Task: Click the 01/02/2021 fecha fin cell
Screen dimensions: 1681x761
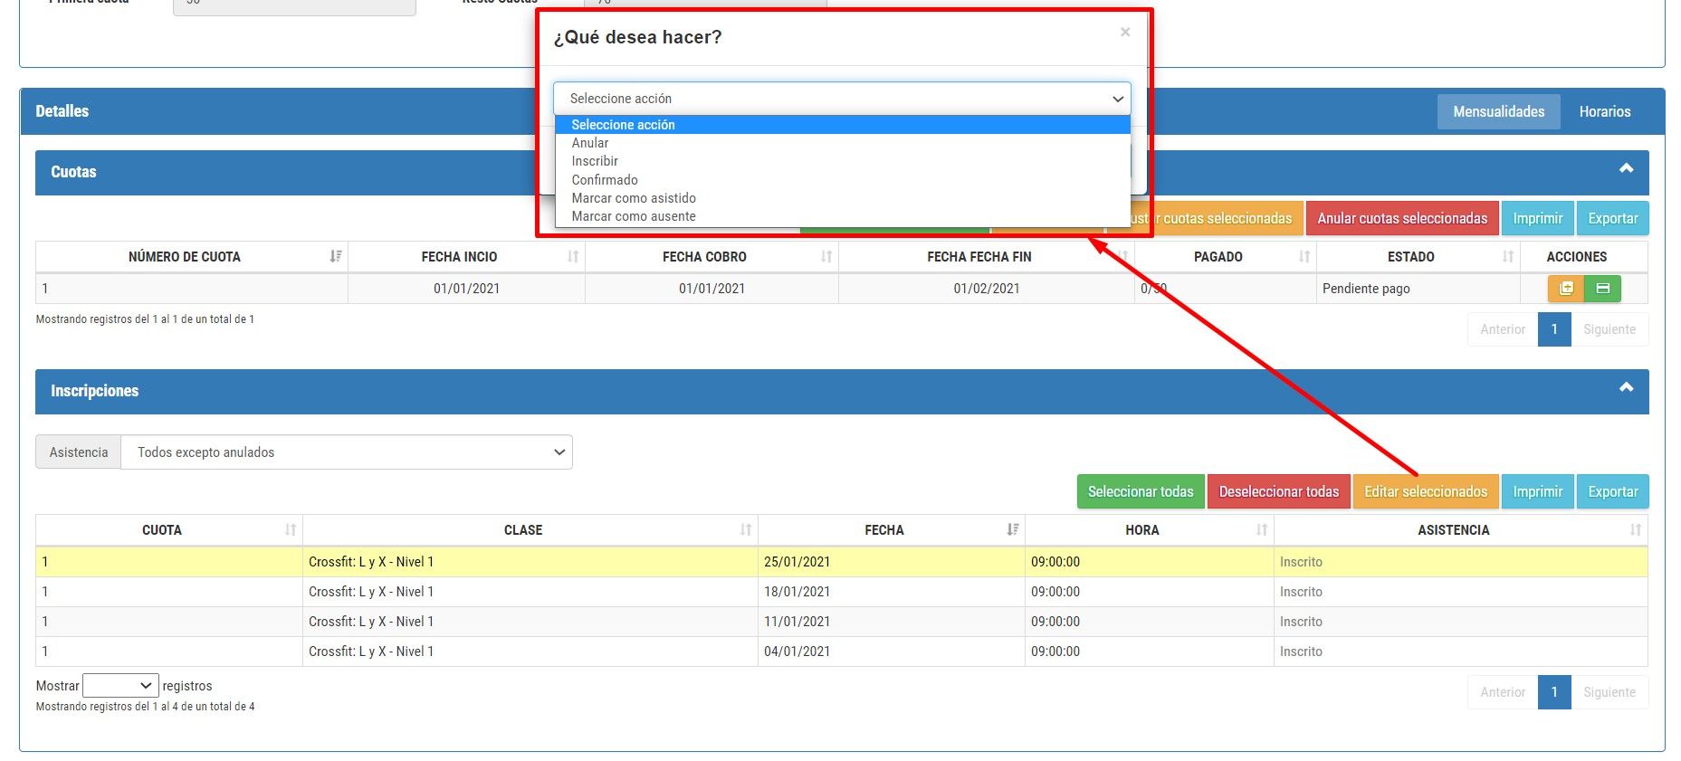Action: point(987,289)
